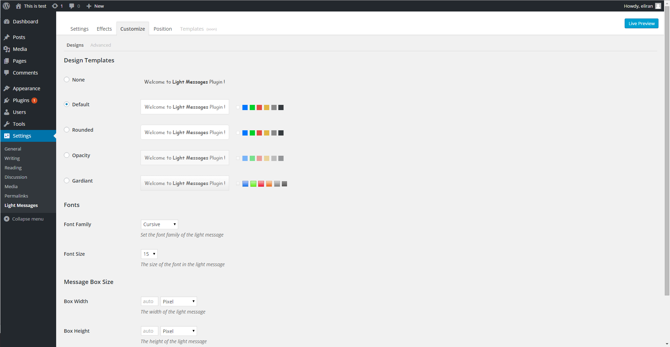Pick the orange swatch in the Gardiant row
The height and width of the screenshot is (347, 670).
coord(269,184)
